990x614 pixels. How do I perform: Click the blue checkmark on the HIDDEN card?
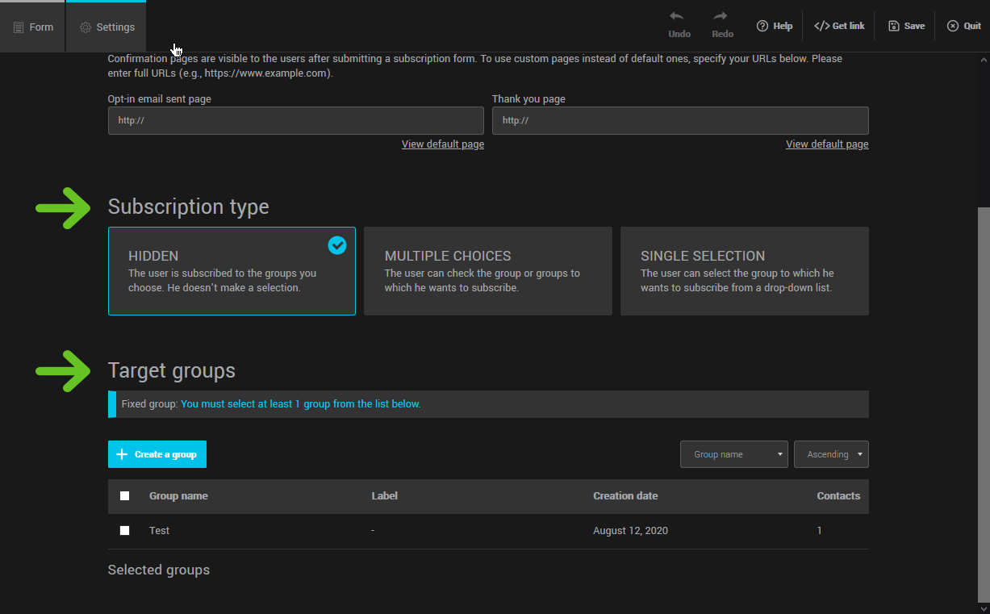click(x=337, y=245)
